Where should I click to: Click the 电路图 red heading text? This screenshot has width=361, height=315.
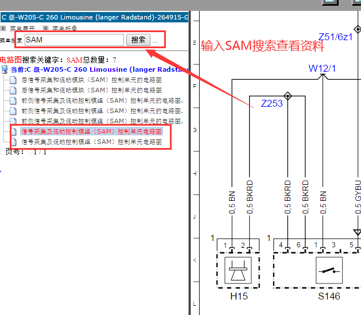coord(11,60)
